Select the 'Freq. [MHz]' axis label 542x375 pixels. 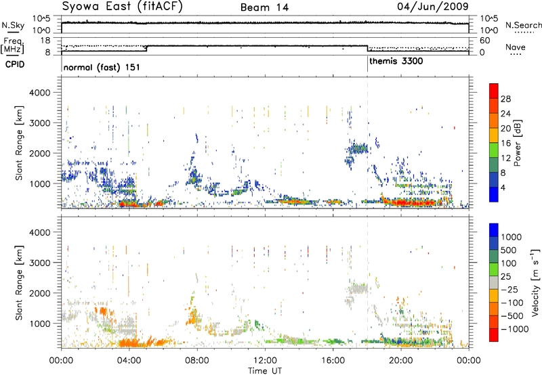click(13, 46)
